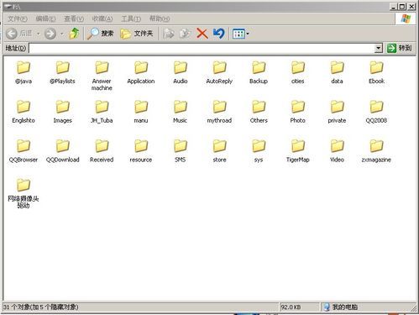Screen dimensions: 419x315
Task: Open the Views button menu
Action: tap(240, 34)
